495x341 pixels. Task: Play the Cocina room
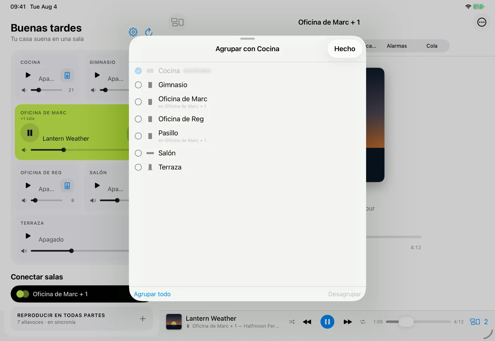28,75
